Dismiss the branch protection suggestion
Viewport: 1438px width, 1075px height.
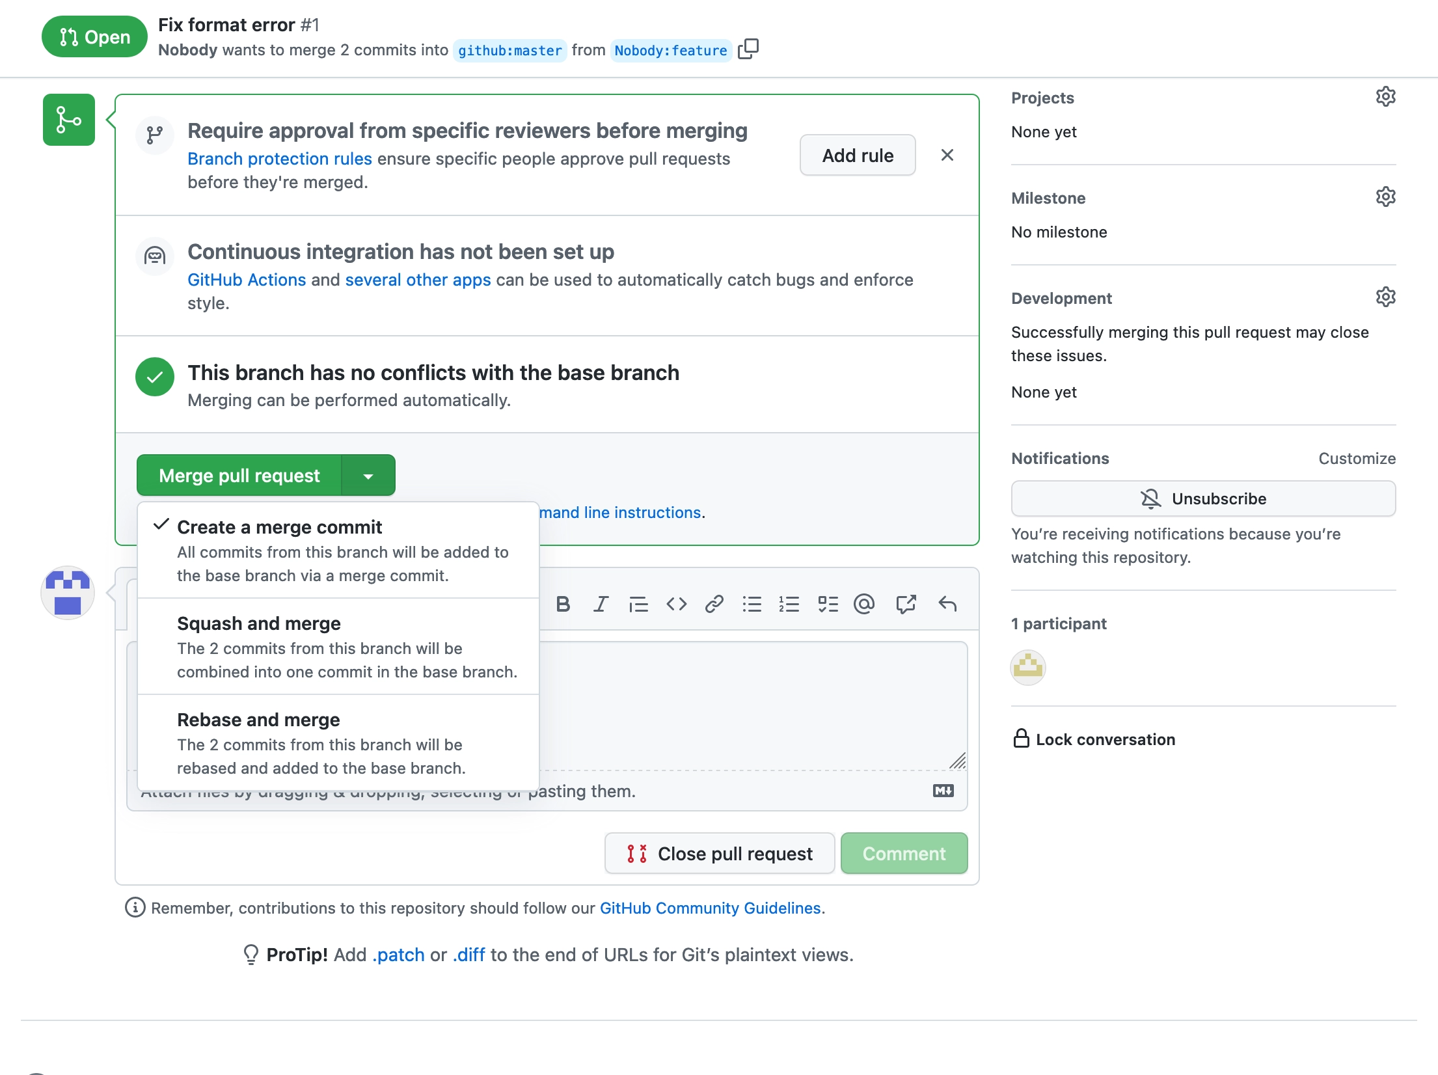tap(947, 155)
